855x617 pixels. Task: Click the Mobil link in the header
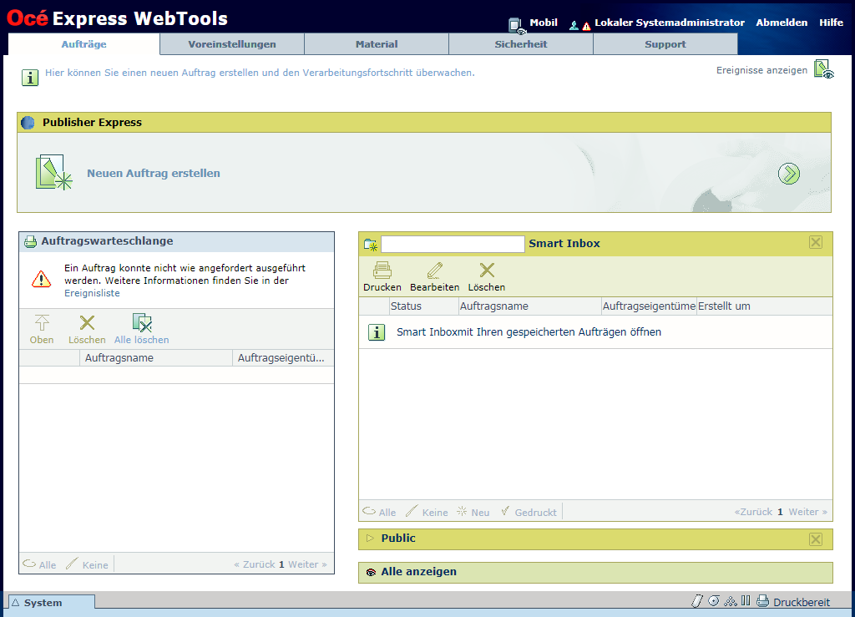(544, 23)
